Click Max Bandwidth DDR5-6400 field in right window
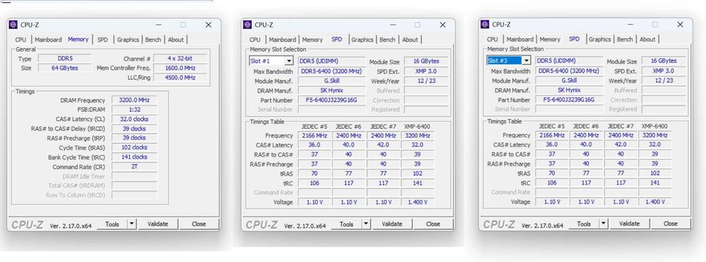Viewport: 706px width, 262px height. [x=569, y=70]
